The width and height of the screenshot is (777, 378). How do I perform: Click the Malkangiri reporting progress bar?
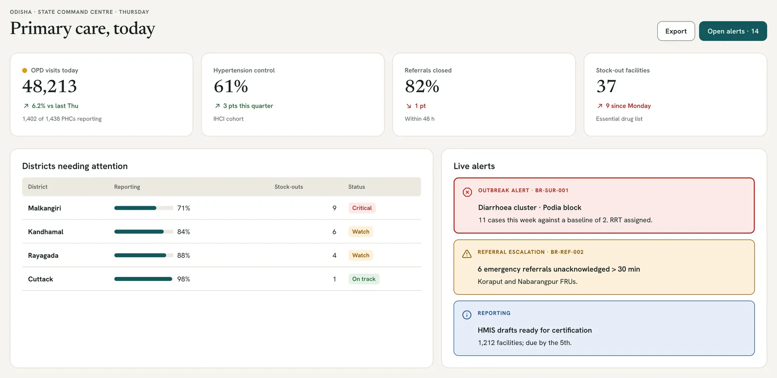pyautogui.click(x=144, y=208)
